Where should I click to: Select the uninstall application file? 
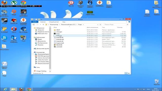coord(59,47)
